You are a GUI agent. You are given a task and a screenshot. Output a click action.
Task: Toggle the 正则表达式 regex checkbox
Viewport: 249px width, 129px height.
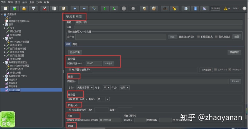click(x=230, y=69)
